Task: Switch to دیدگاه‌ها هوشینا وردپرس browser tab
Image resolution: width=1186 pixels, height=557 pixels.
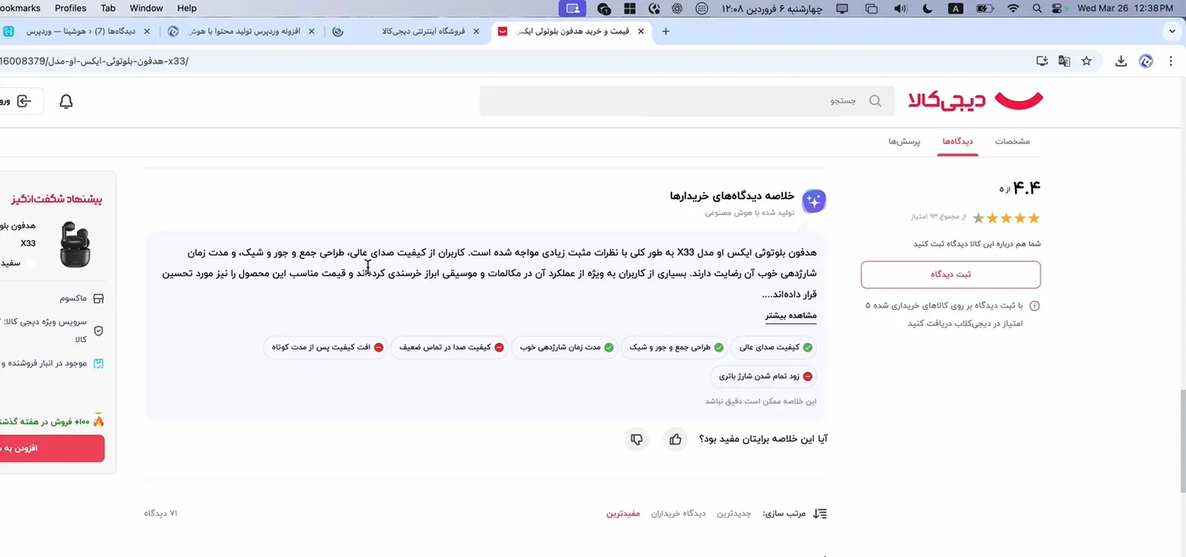Action: click(79, 31)
